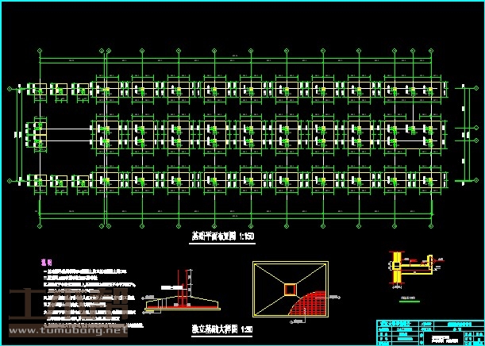485x346 pixels.
Task: Select the wall section detail at right
Action: tap(413, 268)
